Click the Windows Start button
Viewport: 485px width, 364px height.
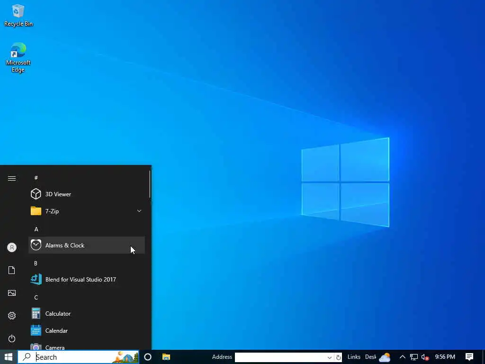pyautogui.click(x=9, y=357)
